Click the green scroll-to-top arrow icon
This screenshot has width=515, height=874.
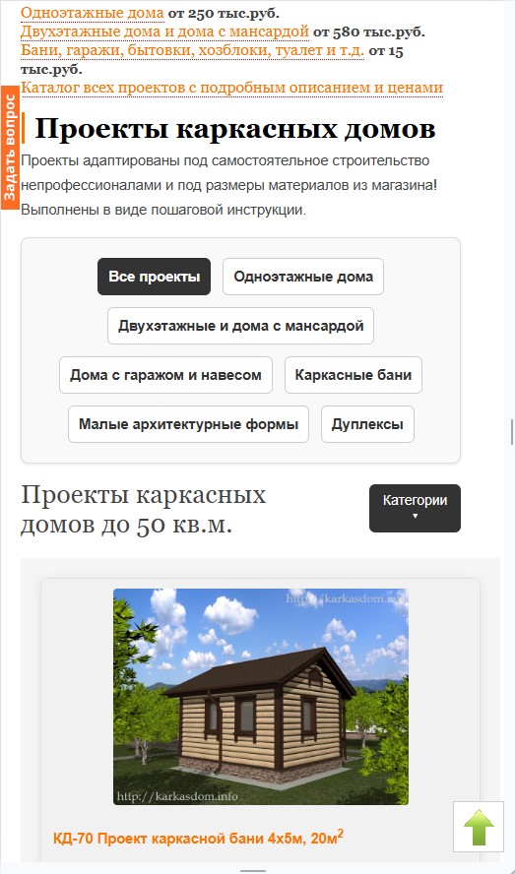(x=479, y=827)
